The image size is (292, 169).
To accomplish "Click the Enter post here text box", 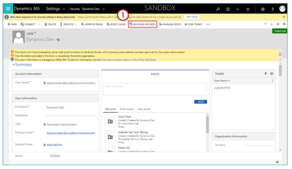I will 155,89.
